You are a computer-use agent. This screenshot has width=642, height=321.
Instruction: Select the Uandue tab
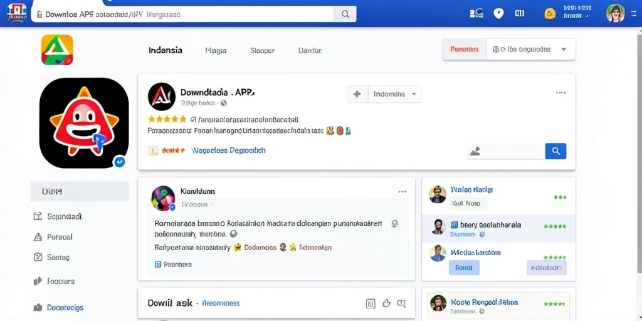[310, 51]
